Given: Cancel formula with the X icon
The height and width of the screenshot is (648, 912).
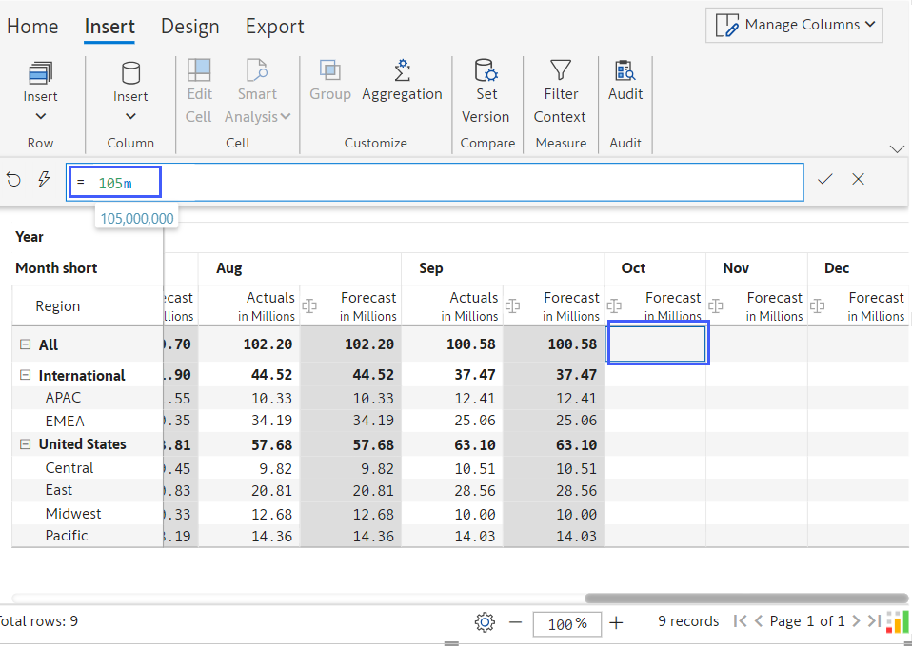Looking at the screenshot, I should [x=859, y=179].
